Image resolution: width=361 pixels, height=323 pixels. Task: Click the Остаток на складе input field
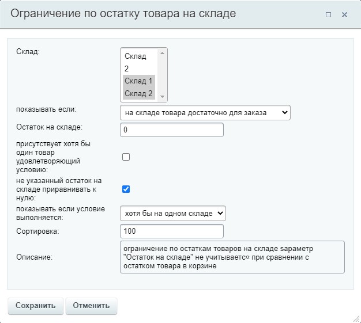pyautogui.click(x=171, y=130)
